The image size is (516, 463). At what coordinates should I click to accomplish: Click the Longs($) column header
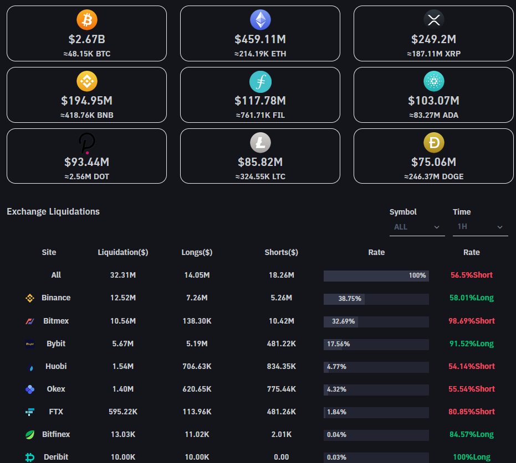click(x=197, y=252)
